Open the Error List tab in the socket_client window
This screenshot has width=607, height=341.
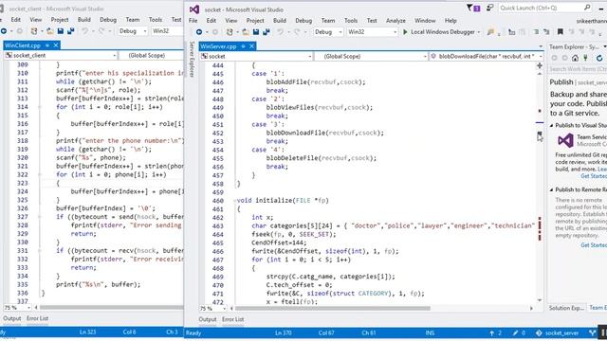(38, 318)
